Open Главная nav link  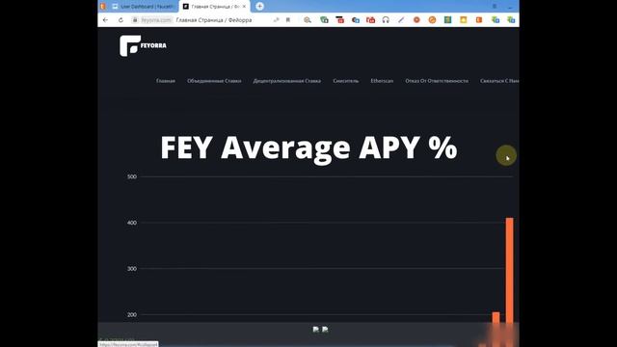(166, 81)
